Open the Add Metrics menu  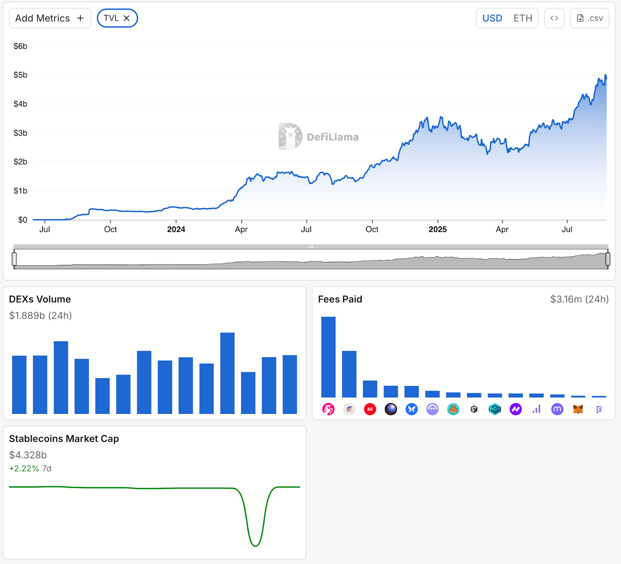coord(50,18)
